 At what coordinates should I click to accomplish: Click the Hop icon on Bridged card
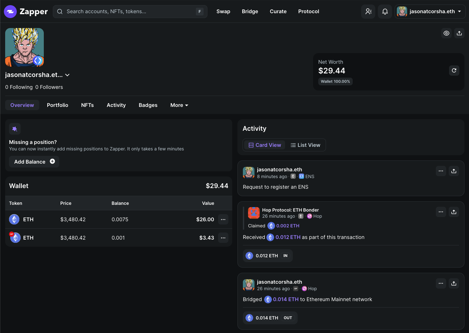[x=304, y=289]
